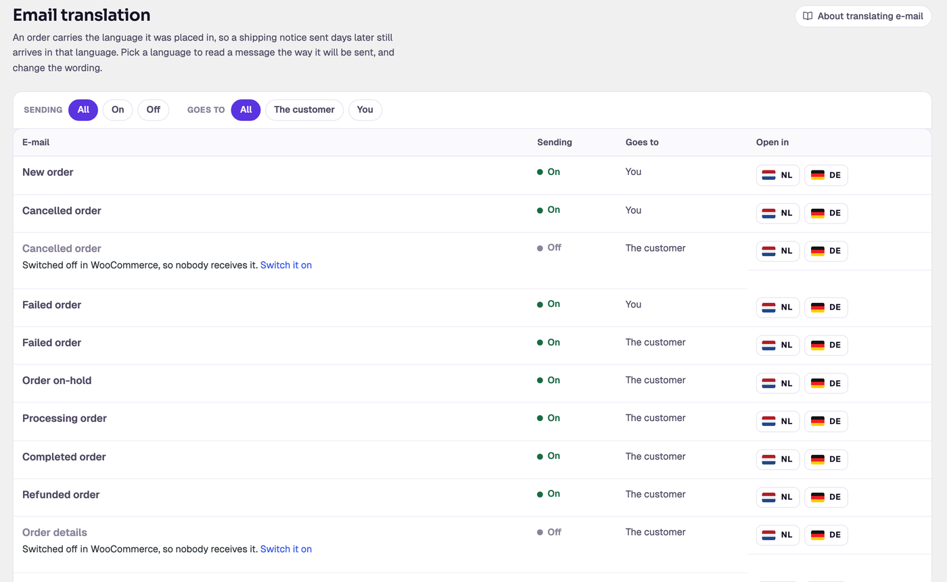The height and width of the screenshot is (582, 947).
Task: Open NL version of switched-off Cancelled order email
Action: (x=778, y=251)
